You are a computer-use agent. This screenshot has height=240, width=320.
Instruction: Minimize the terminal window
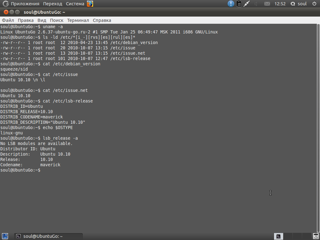pos(12,12)
